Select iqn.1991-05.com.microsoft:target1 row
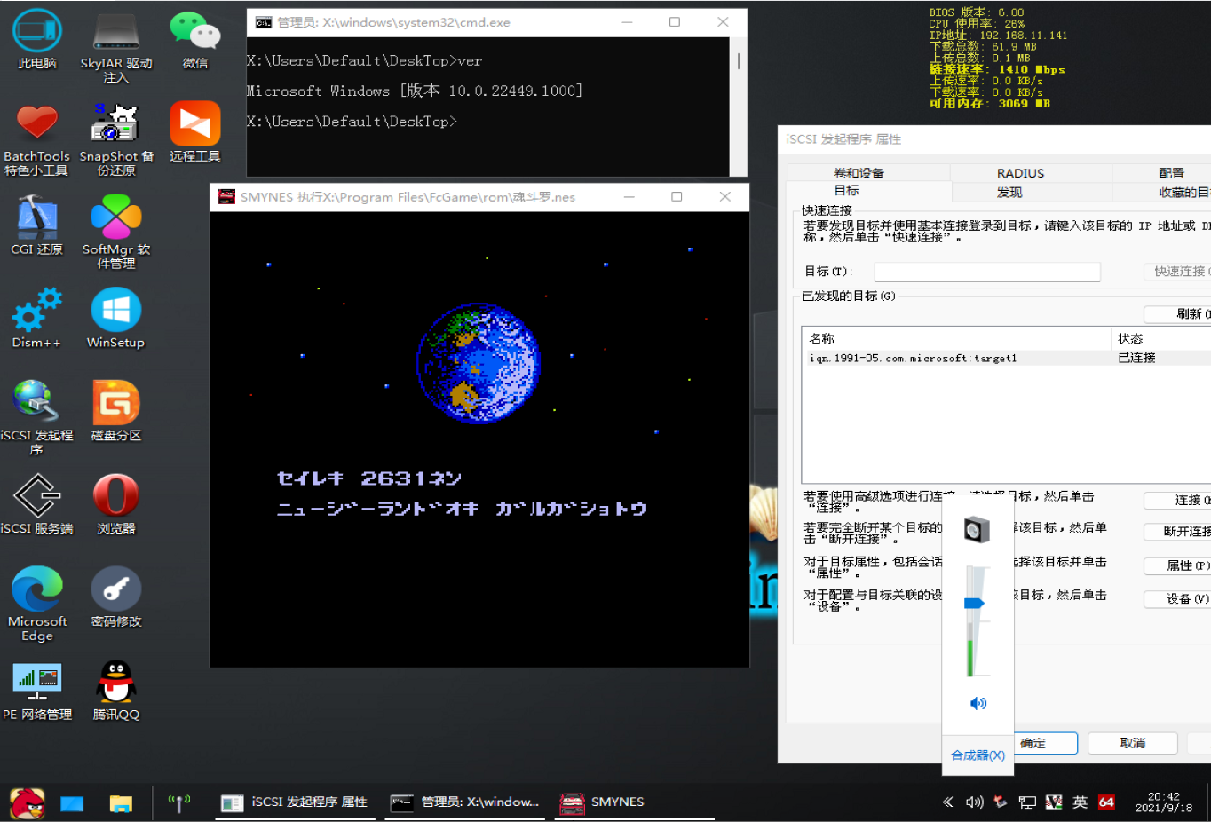This screenshot has width=1211, height=822. point(1006,358)
